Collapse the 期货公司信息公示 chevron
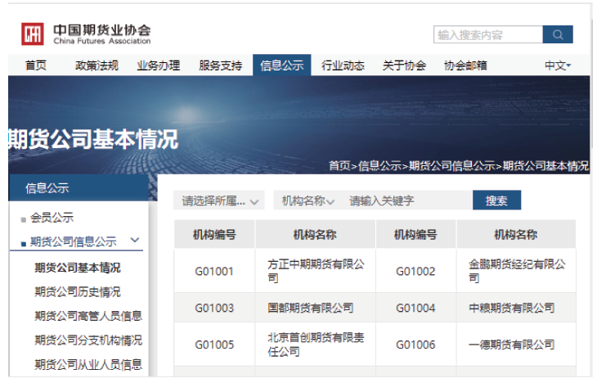This screenshot has width=597, height=383. 135,240
